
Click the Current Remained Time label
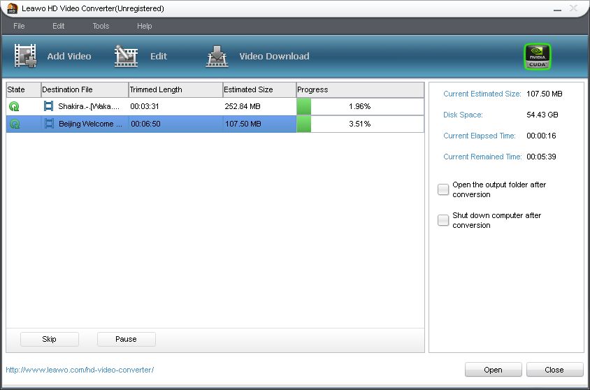pyautogui.click(x=482, y=157)
